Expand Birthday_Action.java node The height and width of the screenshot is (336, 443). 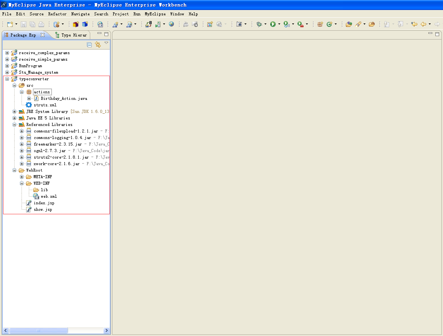click(29, 99)
